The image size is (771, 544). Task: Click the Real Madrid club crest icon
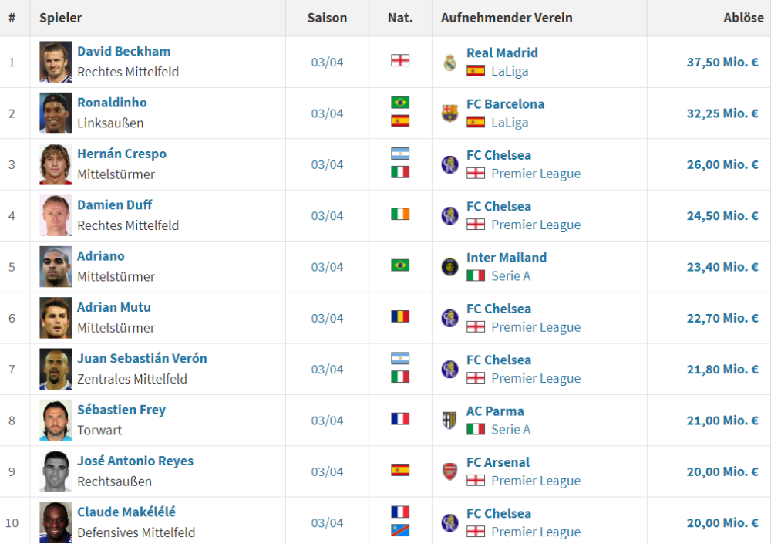pos(450,63)
